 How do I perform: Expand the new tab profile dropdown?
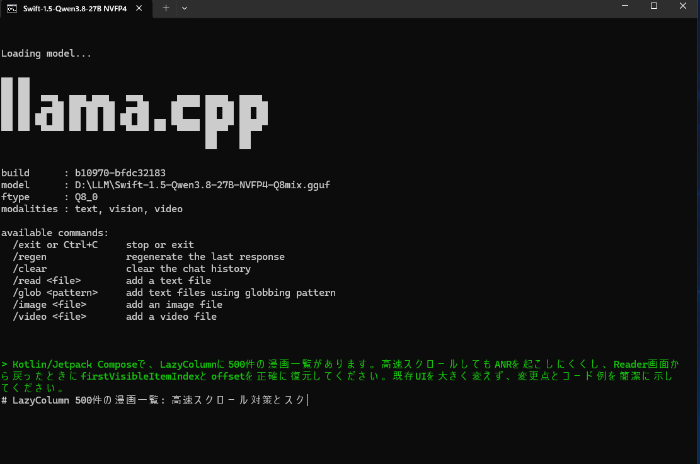(x=185, y=8)
